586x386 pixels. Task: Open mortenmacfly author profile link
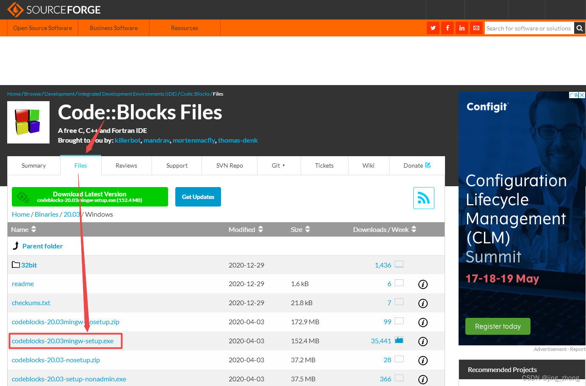click(194, 140)
